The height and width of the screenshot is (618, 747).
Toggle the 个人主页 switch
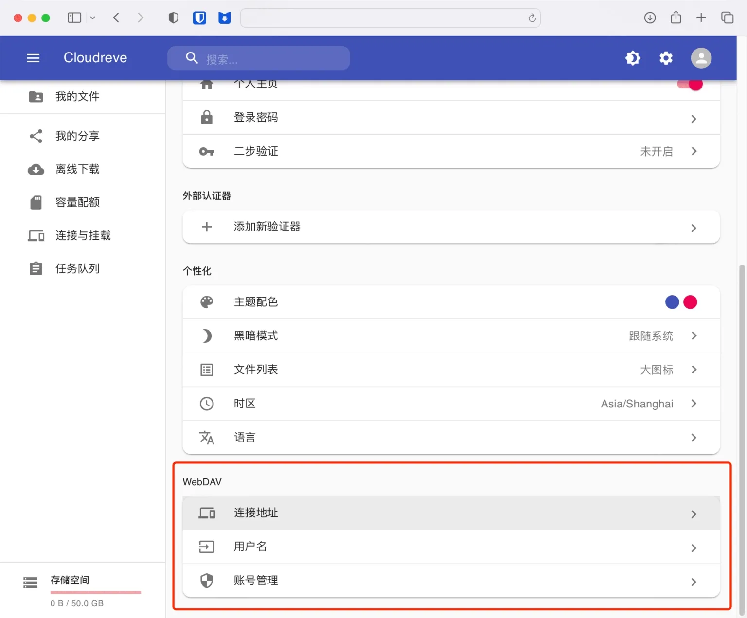coord(690,84)
